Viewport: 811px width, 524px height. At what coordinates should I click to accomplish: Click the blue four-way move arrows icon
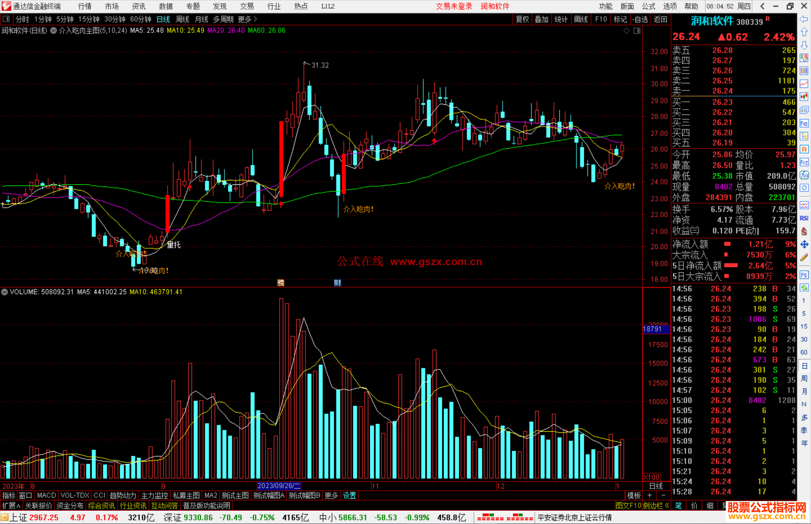804,245
